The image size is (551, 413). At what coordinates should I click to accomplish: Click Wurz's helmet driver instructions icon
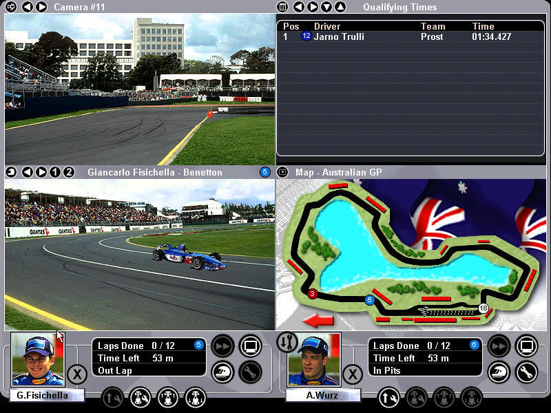point(499,372)
